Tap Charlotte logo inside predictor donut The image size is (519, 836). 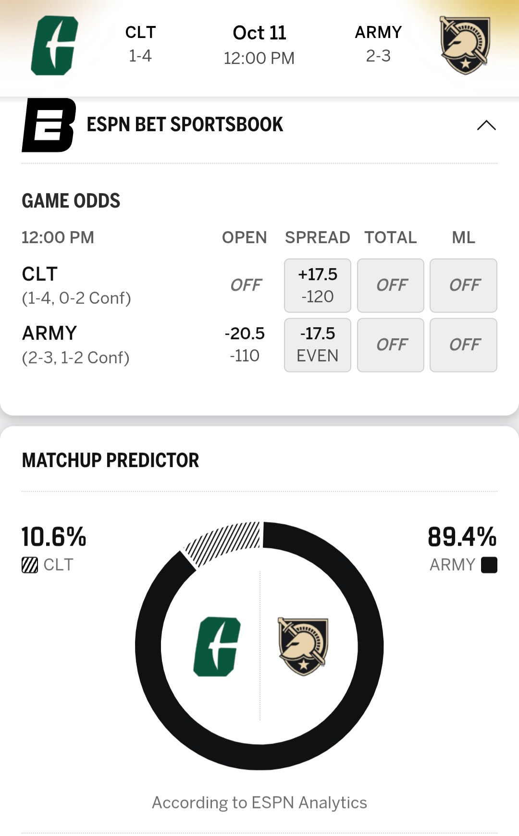[x=217, y=646]
